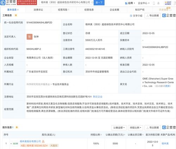Open the 应用 dropdown menu
This screenshot has width=176, height=149.
pos(130,3)
